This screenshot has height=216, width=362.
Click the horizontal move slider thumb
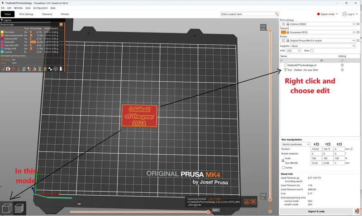(208, 211)
